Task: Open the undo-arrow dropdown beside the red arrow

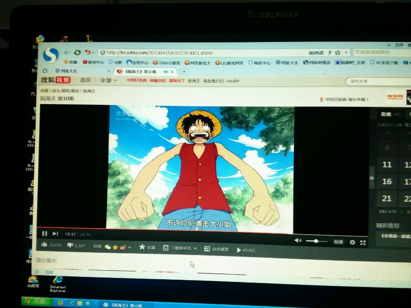Action: coord(93,52)
